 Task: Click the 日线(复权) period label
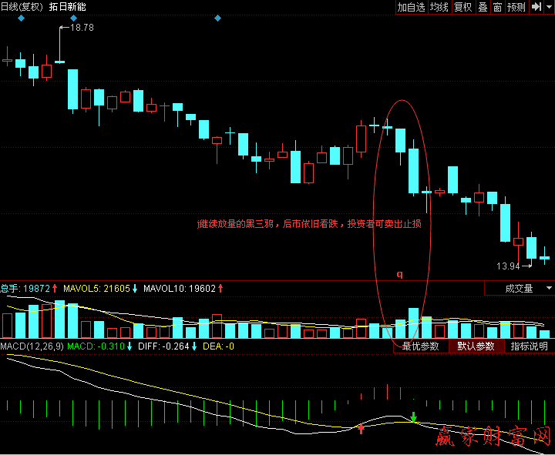22,7
